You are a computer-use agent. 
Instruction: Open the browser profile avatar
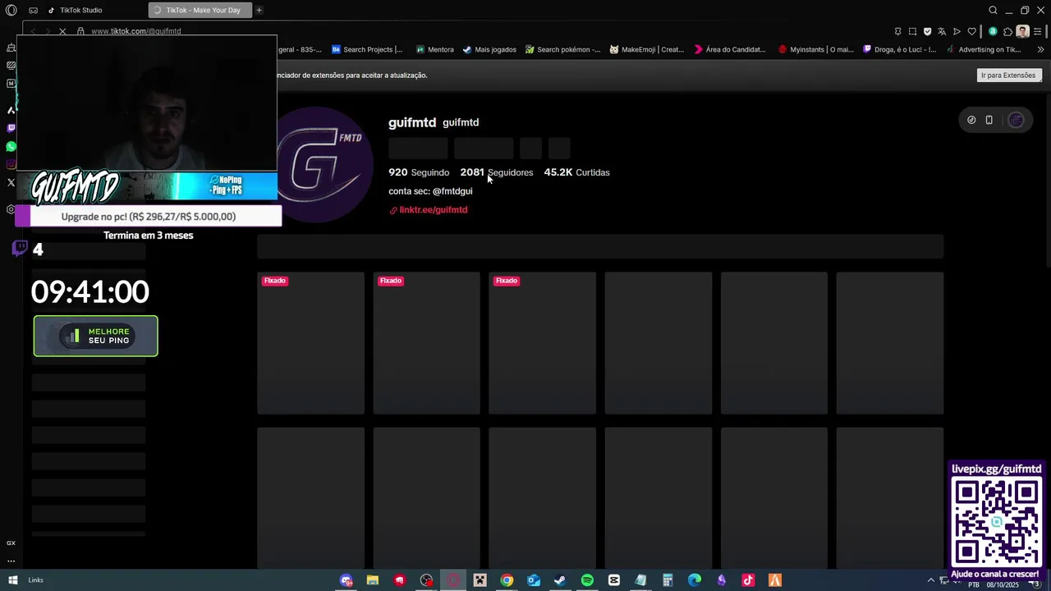1022,31
